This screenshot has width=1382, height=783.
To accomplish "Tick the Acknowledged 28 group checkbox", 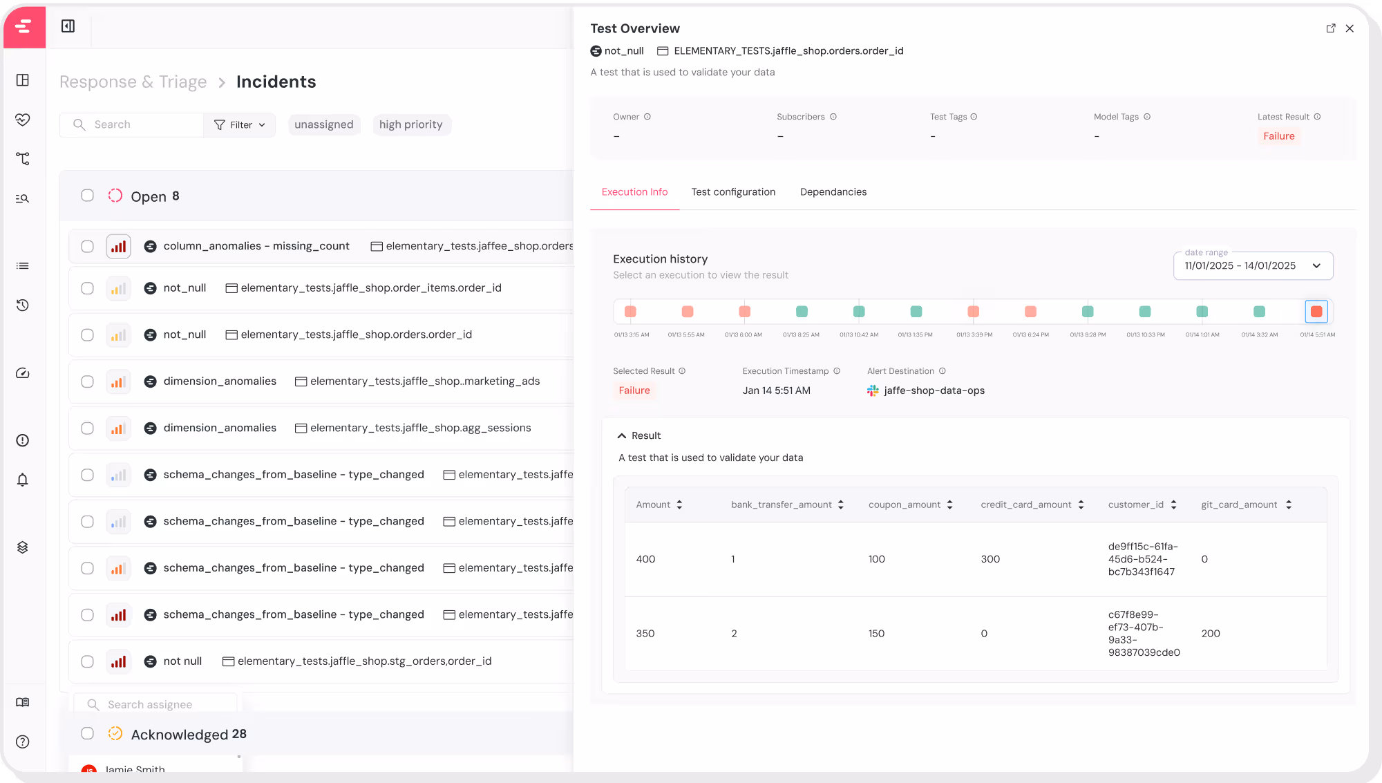I will pyautogui.click(x=87, y=733).
